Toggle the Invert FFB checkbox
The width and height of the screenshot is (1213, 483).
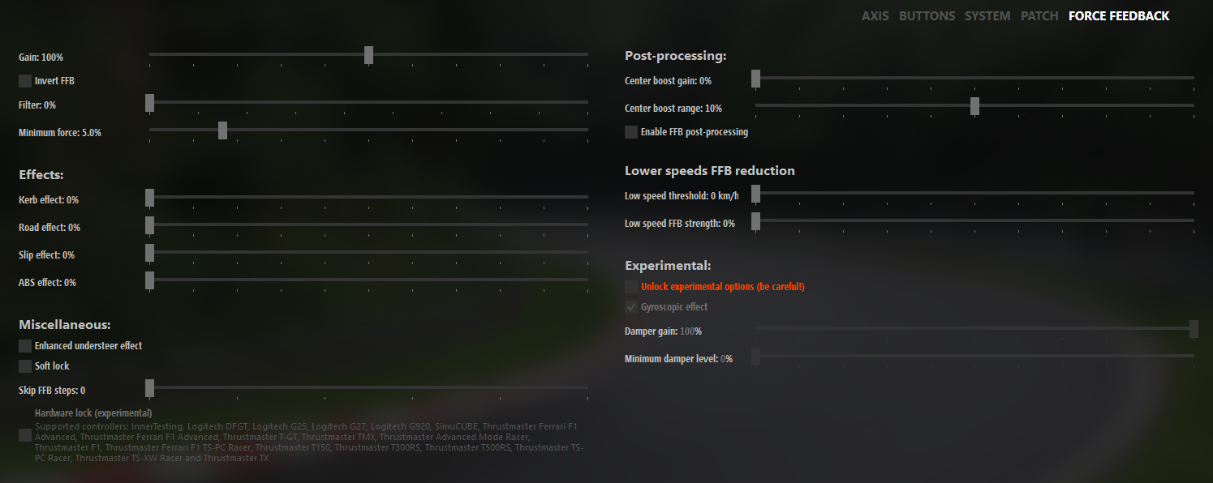click(25, 81)
